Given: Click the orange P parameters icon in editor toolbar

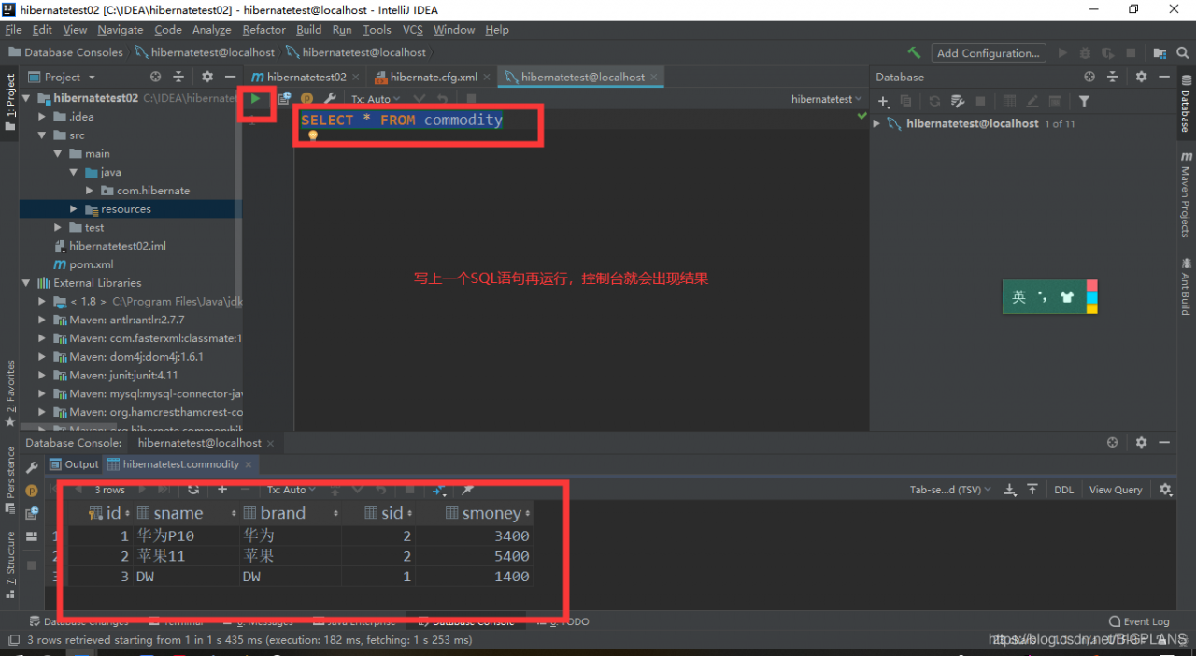Looking at the screenshot, I should (x=306, y=99).
